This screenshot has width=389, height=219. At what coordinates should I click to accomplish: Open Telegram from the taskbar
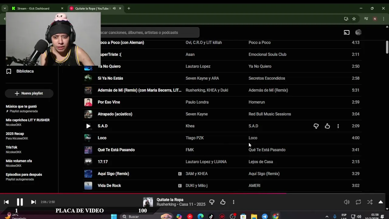pyautogui.click(x=265, y=217)
